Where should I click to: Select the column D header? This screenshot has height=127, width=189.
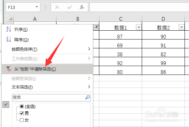pos(163,19)
